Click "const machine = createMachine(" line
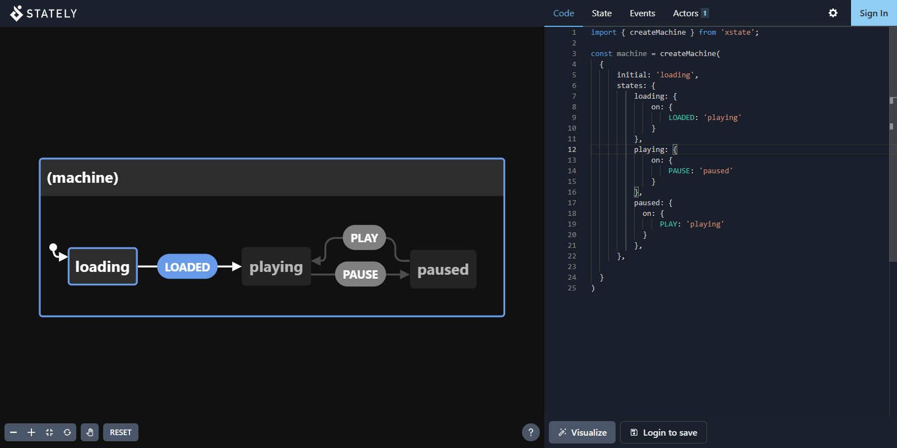 coord(655,54)
